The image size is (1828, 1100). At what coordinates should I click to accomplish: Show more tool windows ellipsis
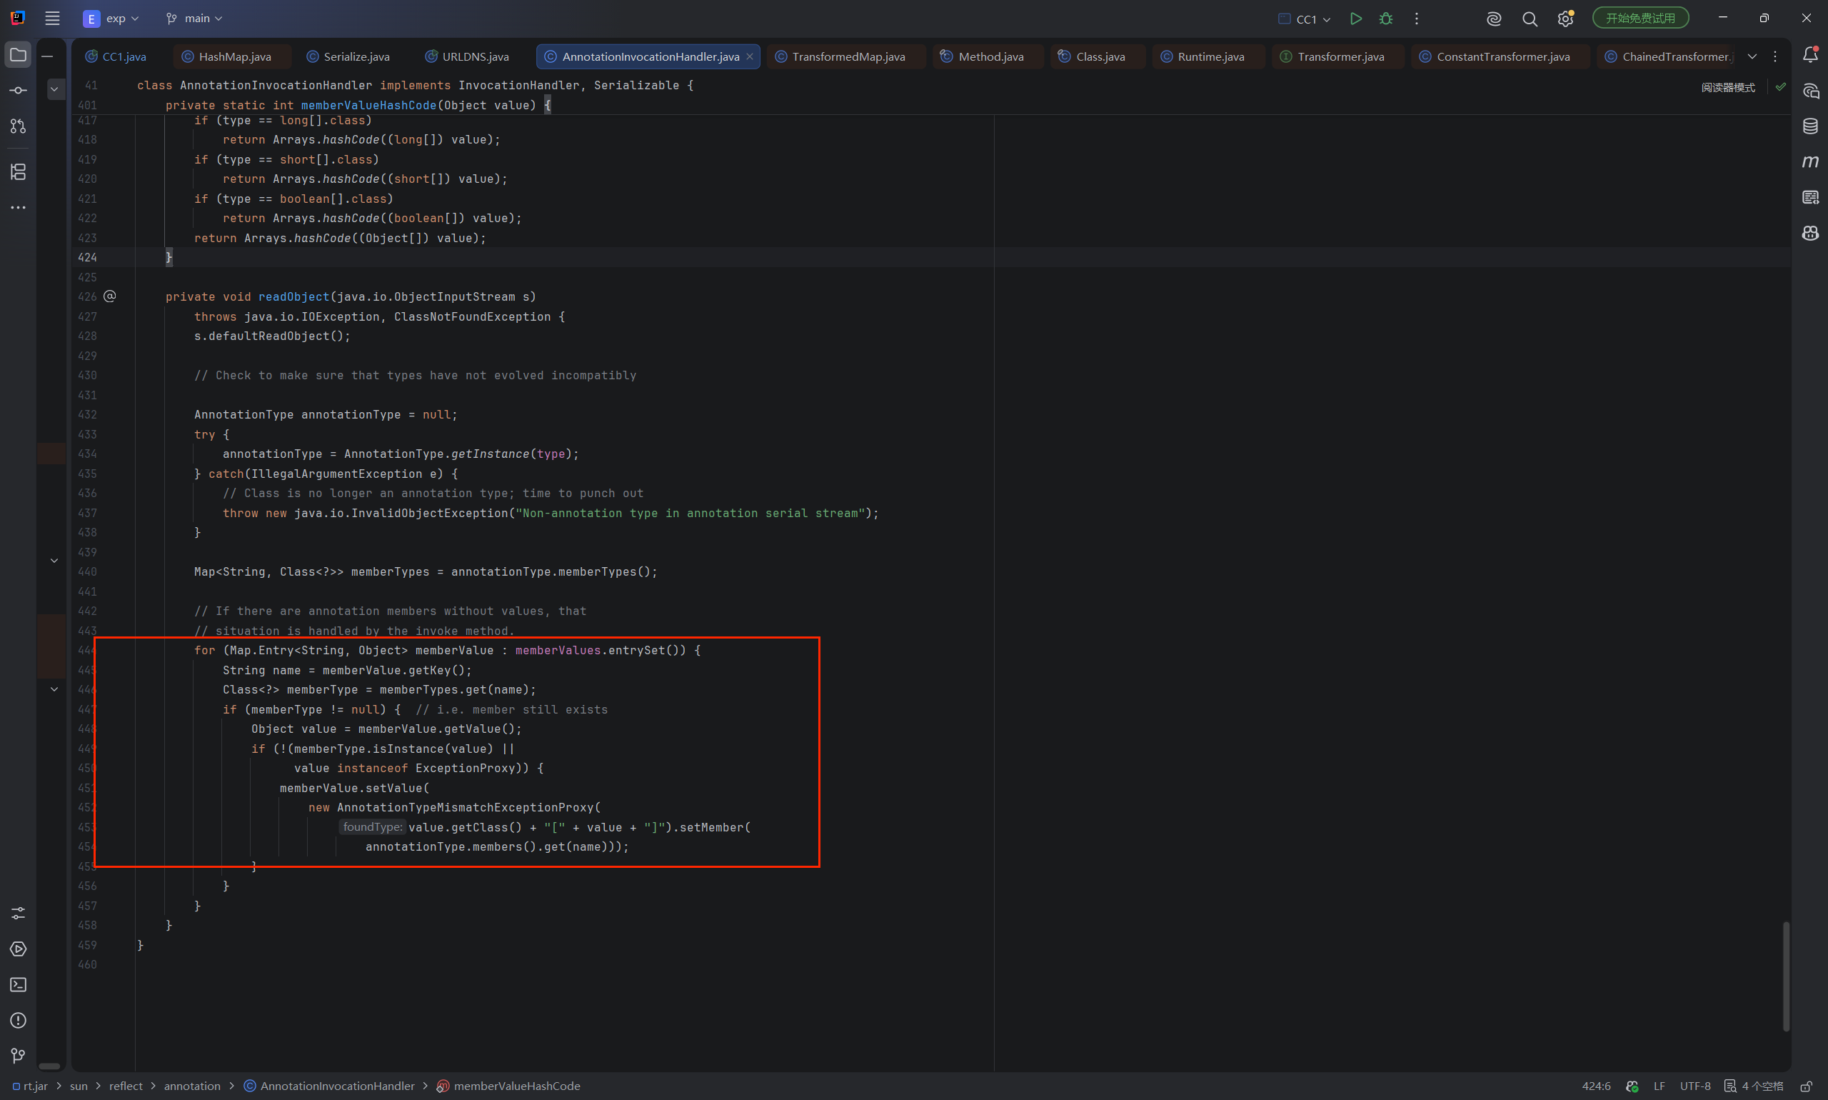(19, 208)
